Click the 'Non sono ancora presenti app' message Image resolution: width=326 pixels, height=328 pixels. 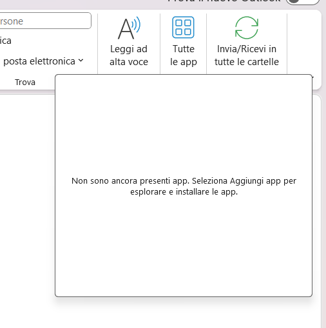coord(184,186)
